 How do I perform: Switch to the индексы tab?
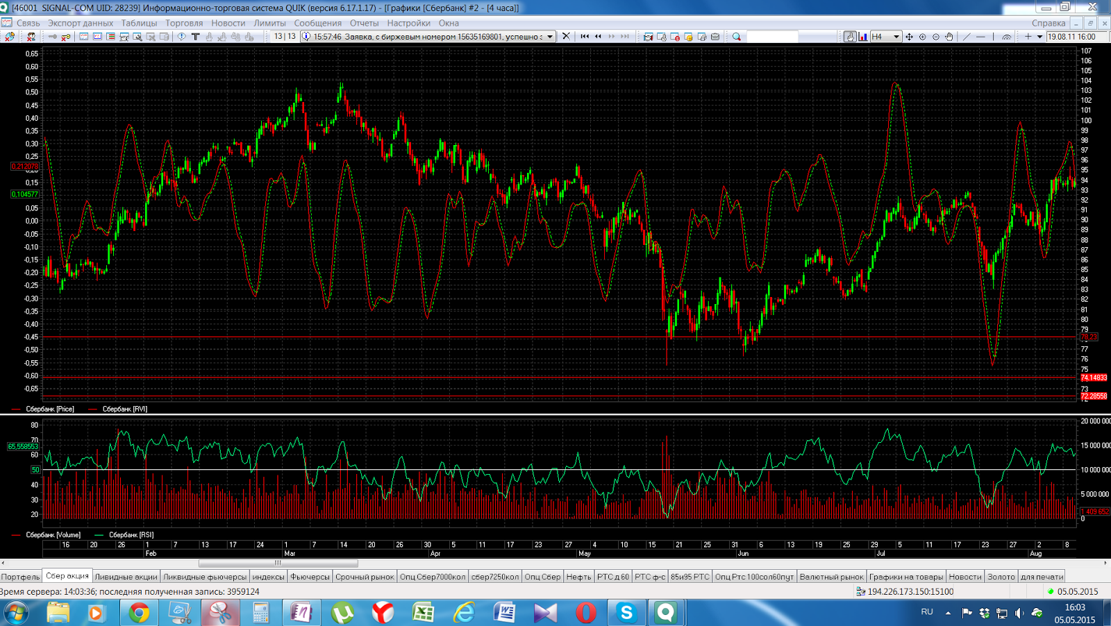268,577
